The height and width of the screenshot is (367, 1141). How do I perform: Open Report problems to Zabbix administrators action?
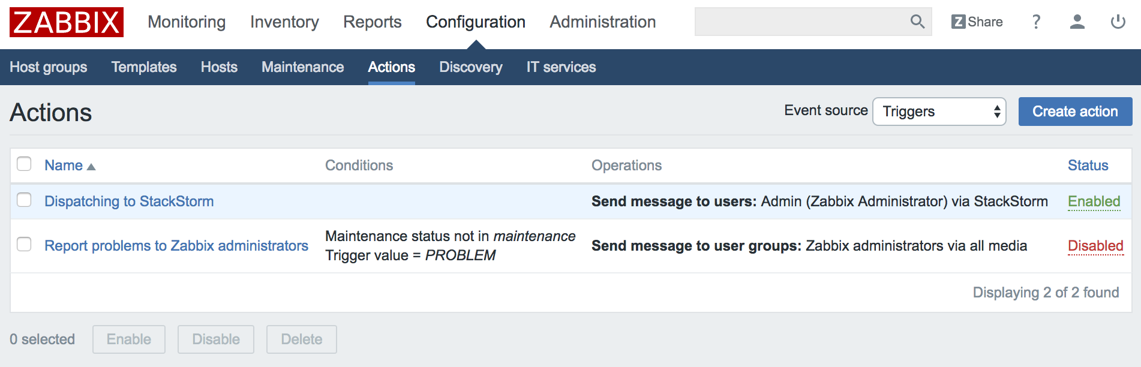point(176,246)
